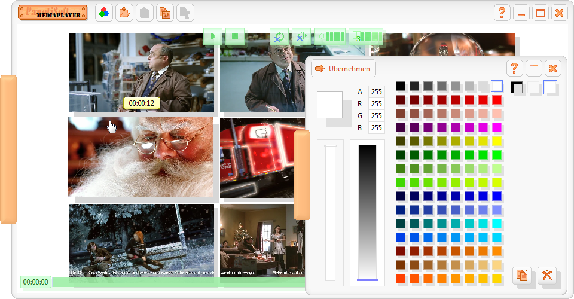Click the Green value field
Viewport: 574px width, 299px height.
click(x=376, y=116)
